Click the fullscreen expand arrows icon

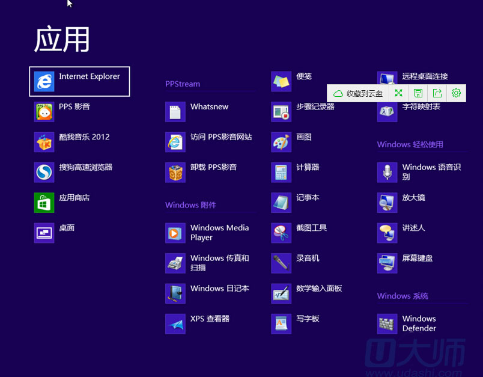(398, 93)
